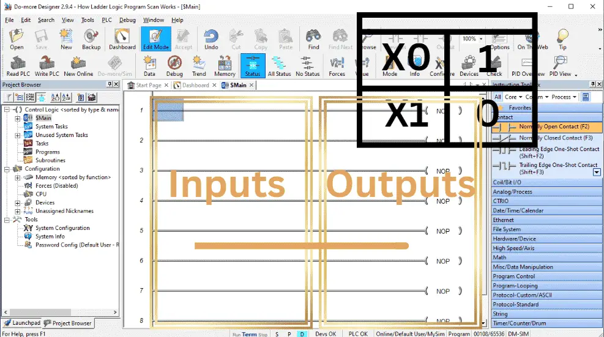Toggle Edit Mode in the toolbar

(156, 39)
